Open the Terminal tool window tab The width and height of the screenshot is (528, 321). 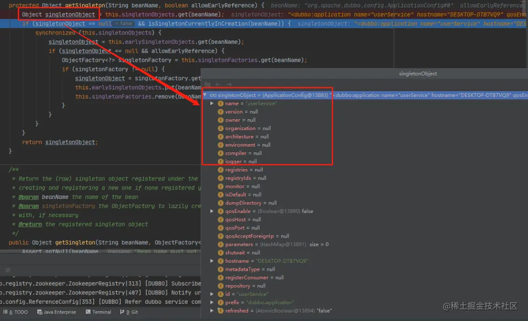[x=98, y=312]
